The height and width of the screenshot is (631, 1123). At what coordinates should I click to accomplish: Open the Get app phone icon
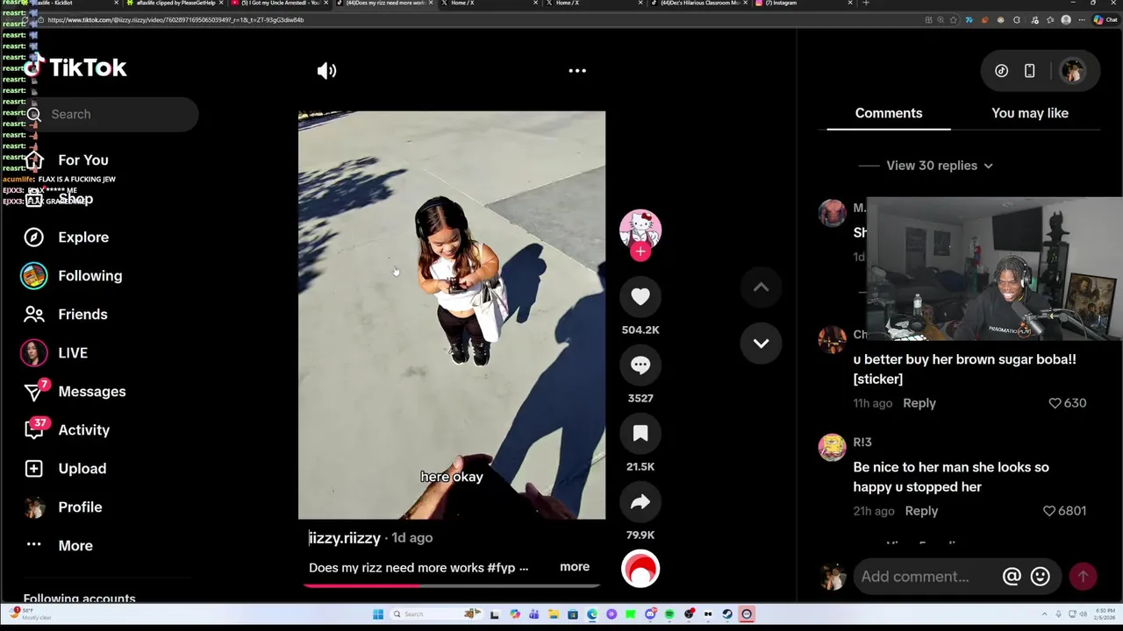tap(1030, 71)
